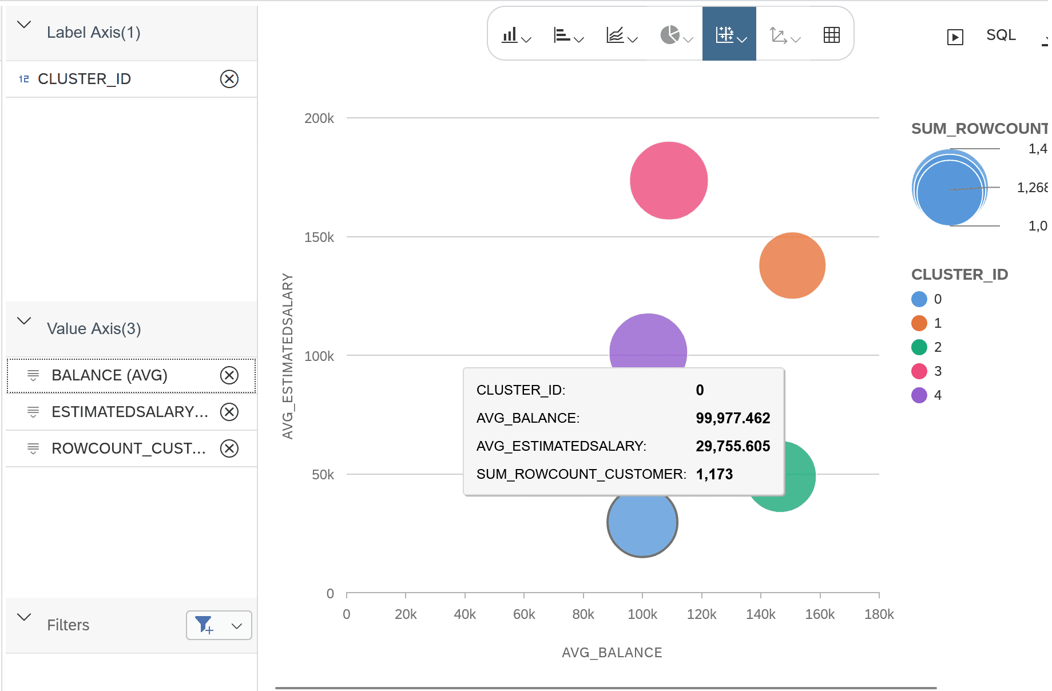Viewport: 1052px width, 691px height.
Task: Select the scatter plot chart type
Action: click(724, 34)
